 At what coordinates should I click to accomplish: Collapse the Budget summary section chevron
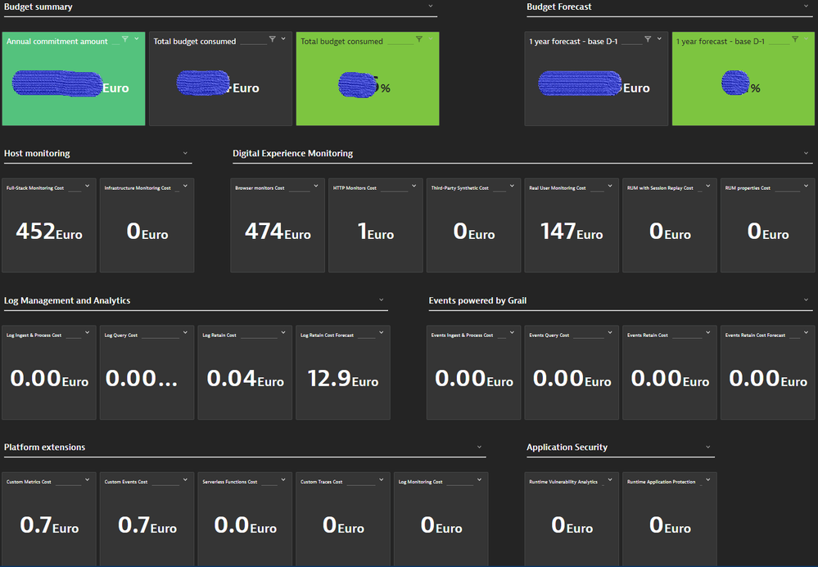(431, 7)
